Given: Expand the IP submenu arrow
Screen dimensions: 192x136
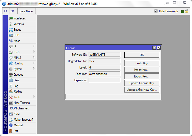Looking at the screenshot, I should point(34,46).
